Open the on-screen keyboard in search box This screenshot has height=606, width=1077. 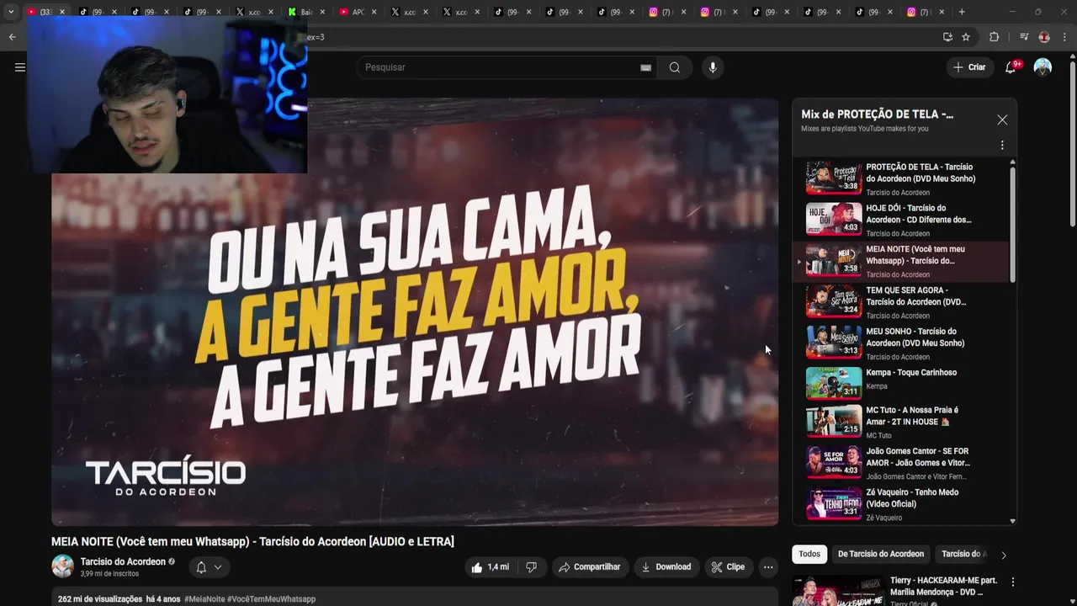pos(645,67)
